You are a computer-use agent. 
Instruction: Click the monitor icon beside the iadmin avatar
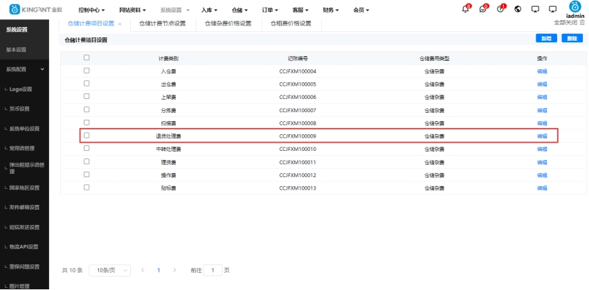[x=552, y=10]
